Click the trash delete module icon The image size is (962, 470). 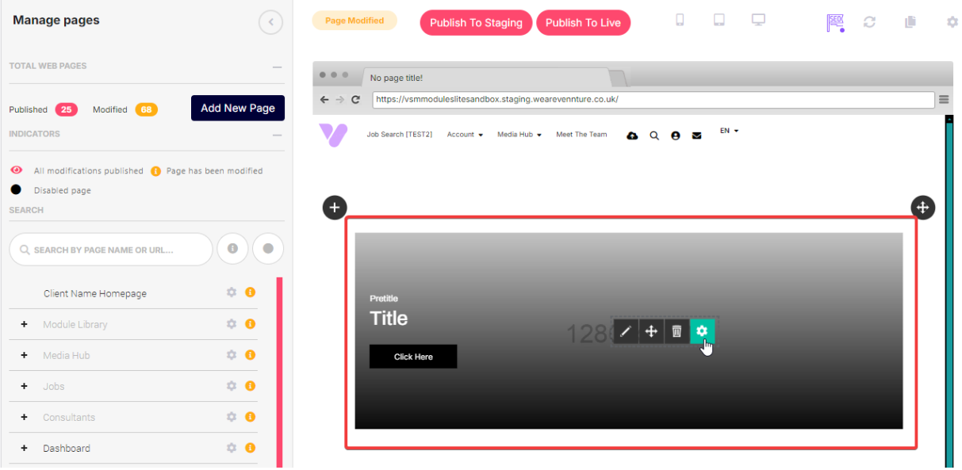coord(676,331)
